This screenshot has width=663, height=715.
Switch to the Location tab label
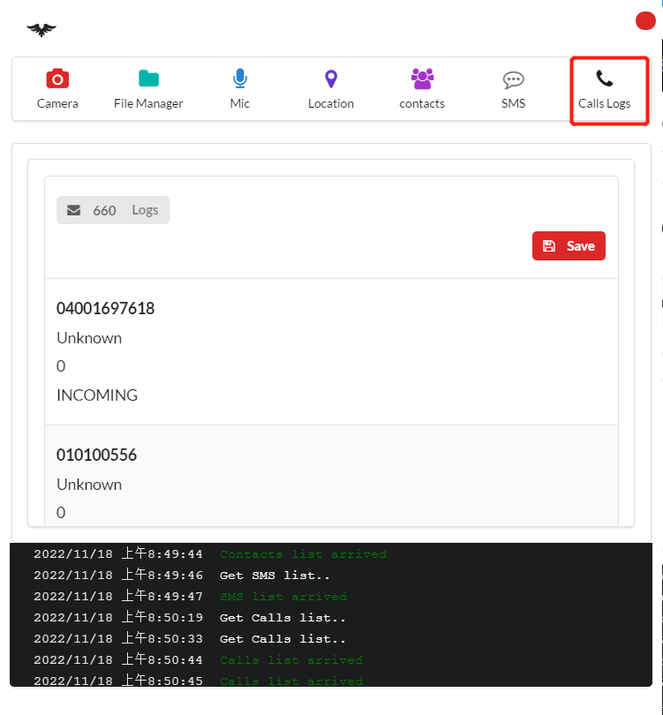(x=331, y=103)
